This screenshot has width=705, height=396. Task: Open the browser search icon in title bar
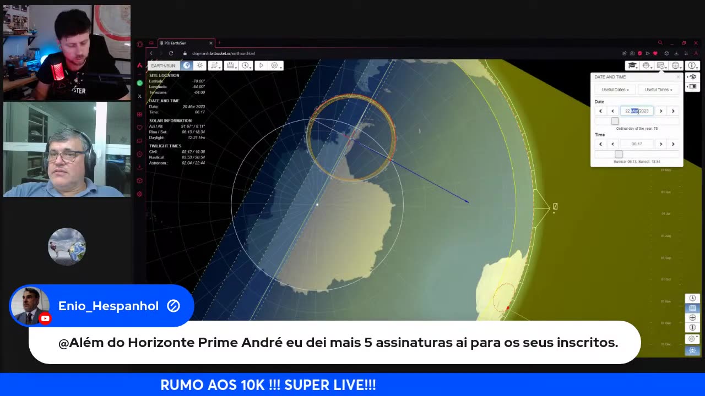coord(660,42)
